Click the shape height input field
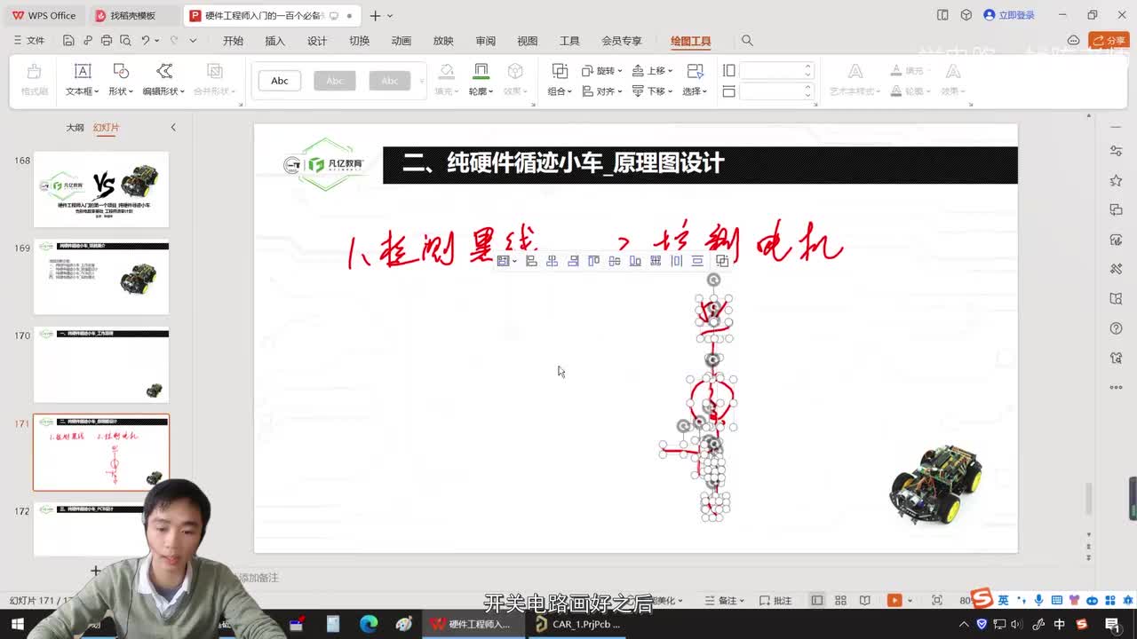The width and height of the screenshot is (1137, 639). point(776,70)
